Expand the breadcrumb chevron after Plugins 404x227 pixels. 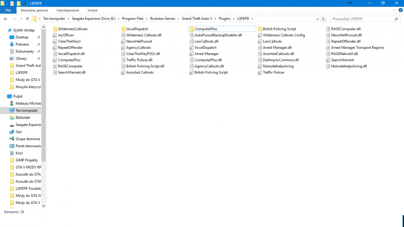click(234, 19)
